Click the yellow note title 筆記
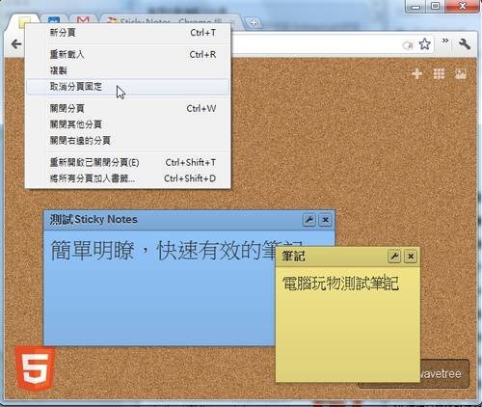Screen dimensions: 482x407 (x=293, y=257)
